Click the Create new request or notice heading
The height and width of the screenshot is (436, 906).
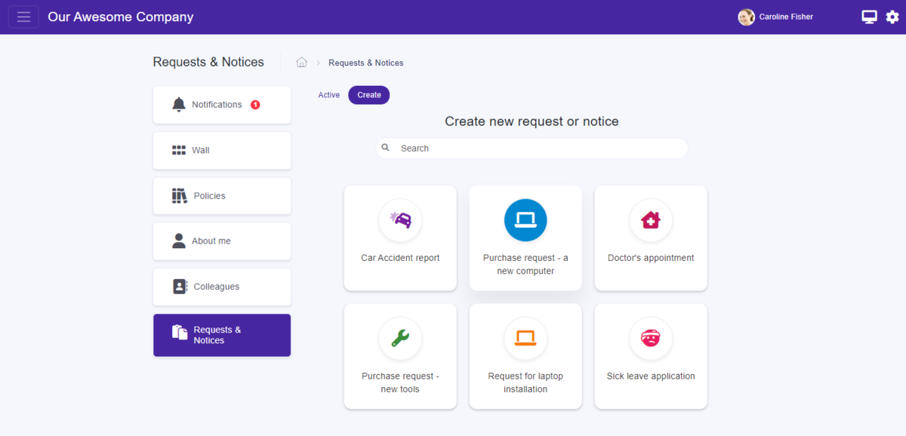pyautogui.click(x=532, y=121)
